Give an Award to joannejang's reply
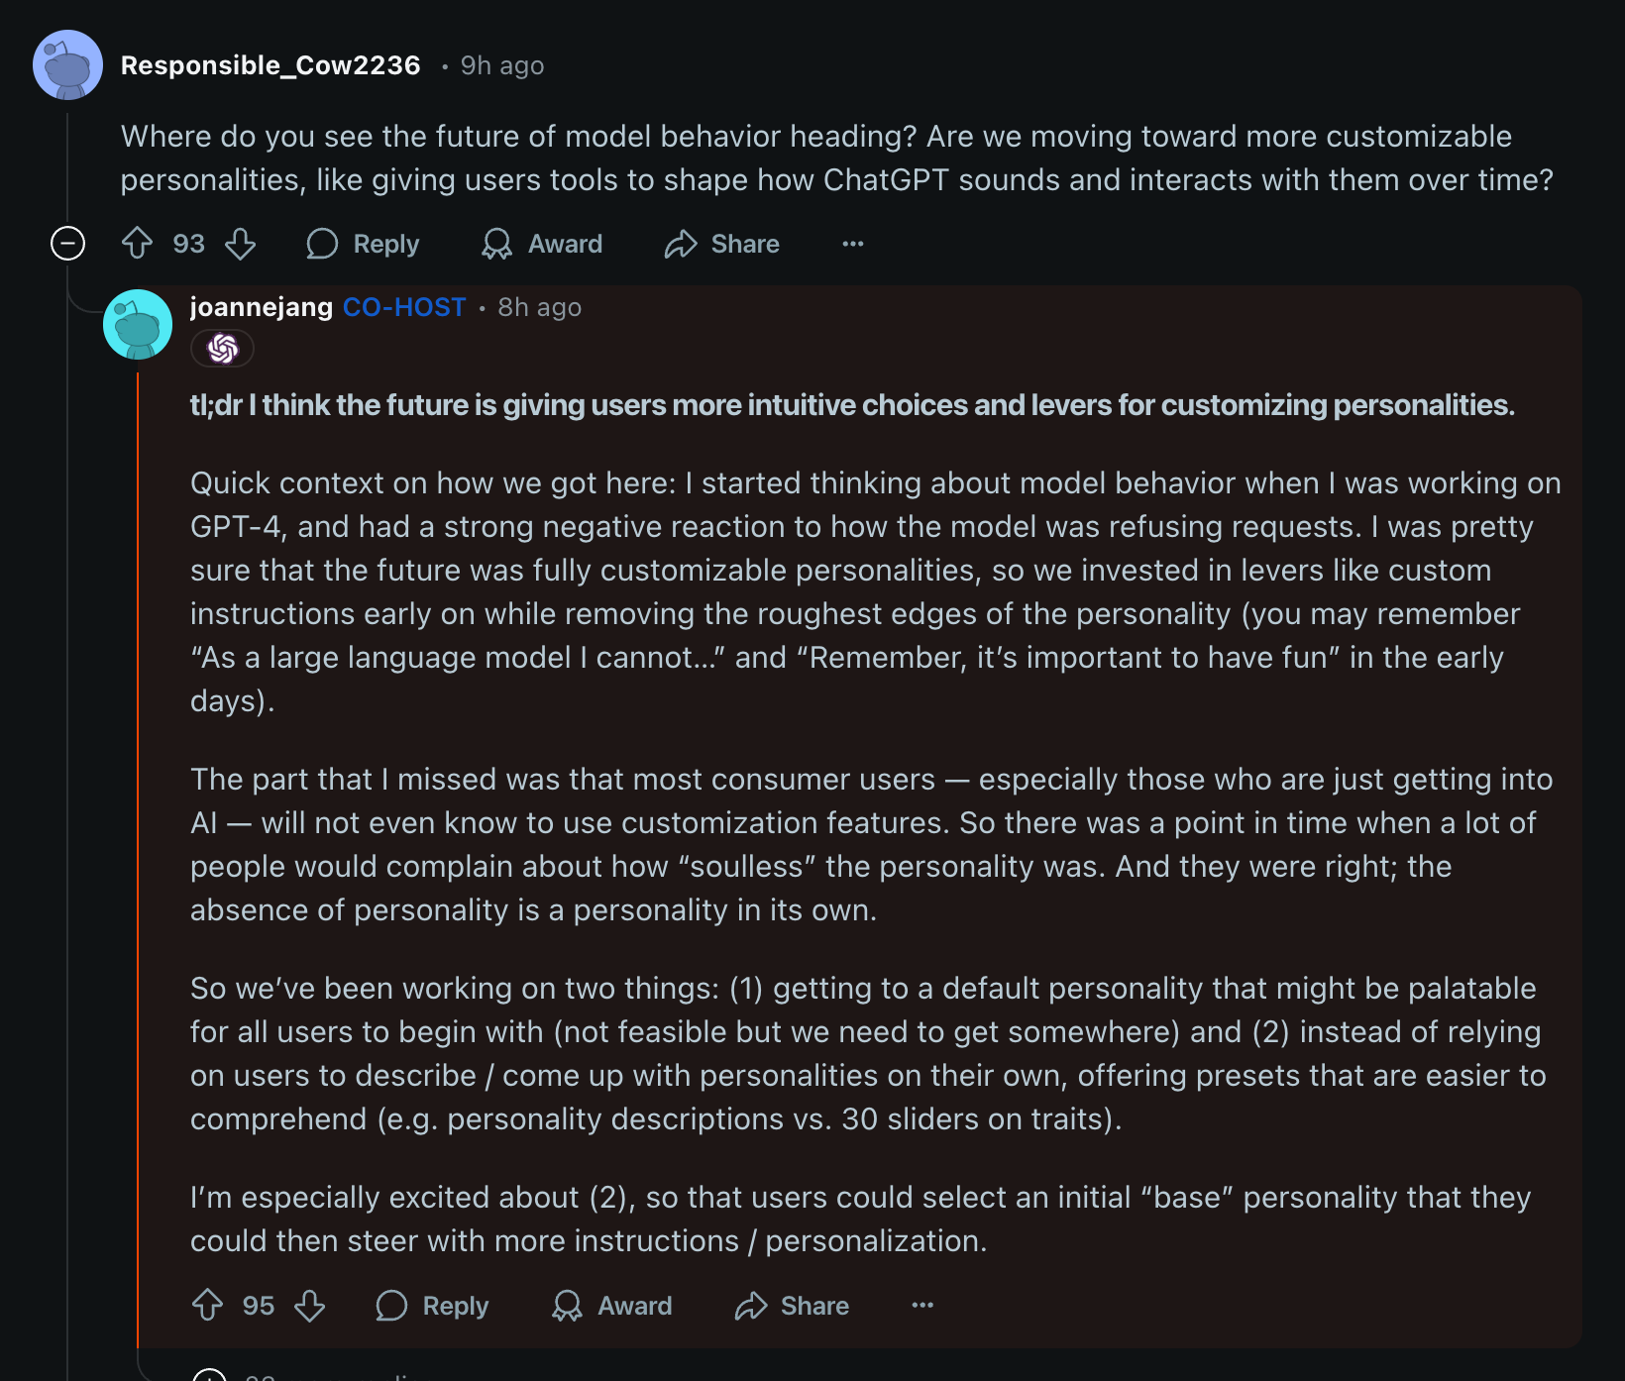The height and width of the screenshot is (1381, 1625). point(612,1306)
